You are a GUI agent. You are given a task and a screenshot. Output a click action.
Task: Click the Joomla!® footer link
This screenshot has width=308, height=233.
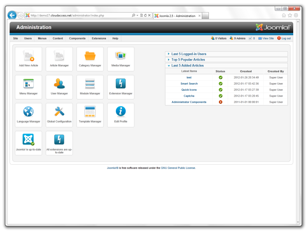point(112,168)
